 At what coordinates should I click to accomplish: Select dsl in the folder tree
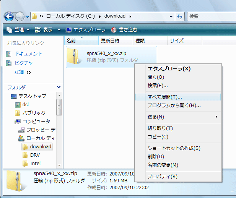pos(26,104)
